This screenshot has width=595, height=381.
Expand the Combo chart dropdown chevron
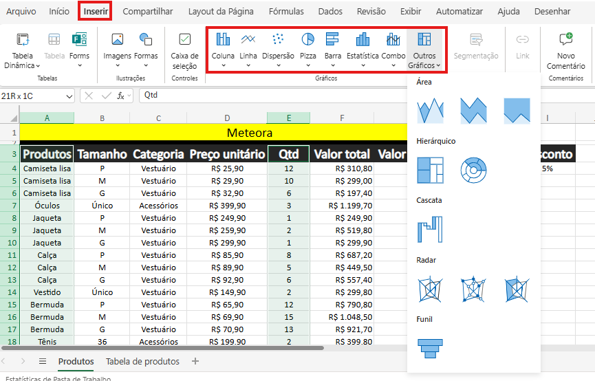[393, 65]
